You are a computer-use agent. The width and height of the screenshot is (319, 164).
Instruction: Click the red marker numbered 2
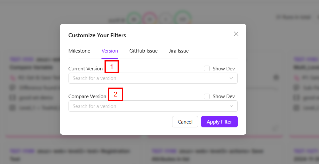tap(115, 94)
